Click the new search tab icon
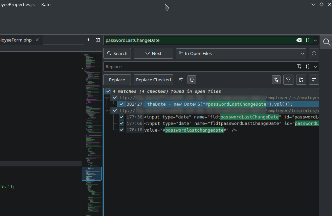Viewport: 332px width, 216px height. [x=301, y=80]
